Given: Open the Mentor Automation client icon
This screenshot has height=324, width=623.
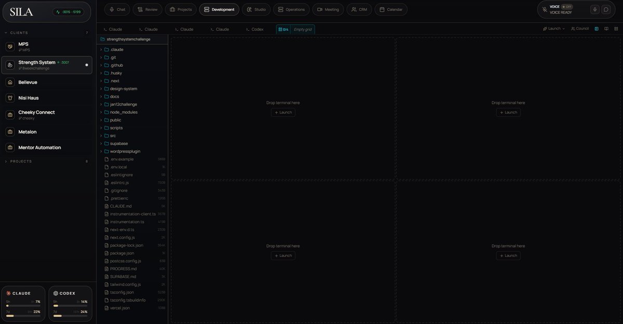Looking at the screenshot, I should (x=10, y=147).
